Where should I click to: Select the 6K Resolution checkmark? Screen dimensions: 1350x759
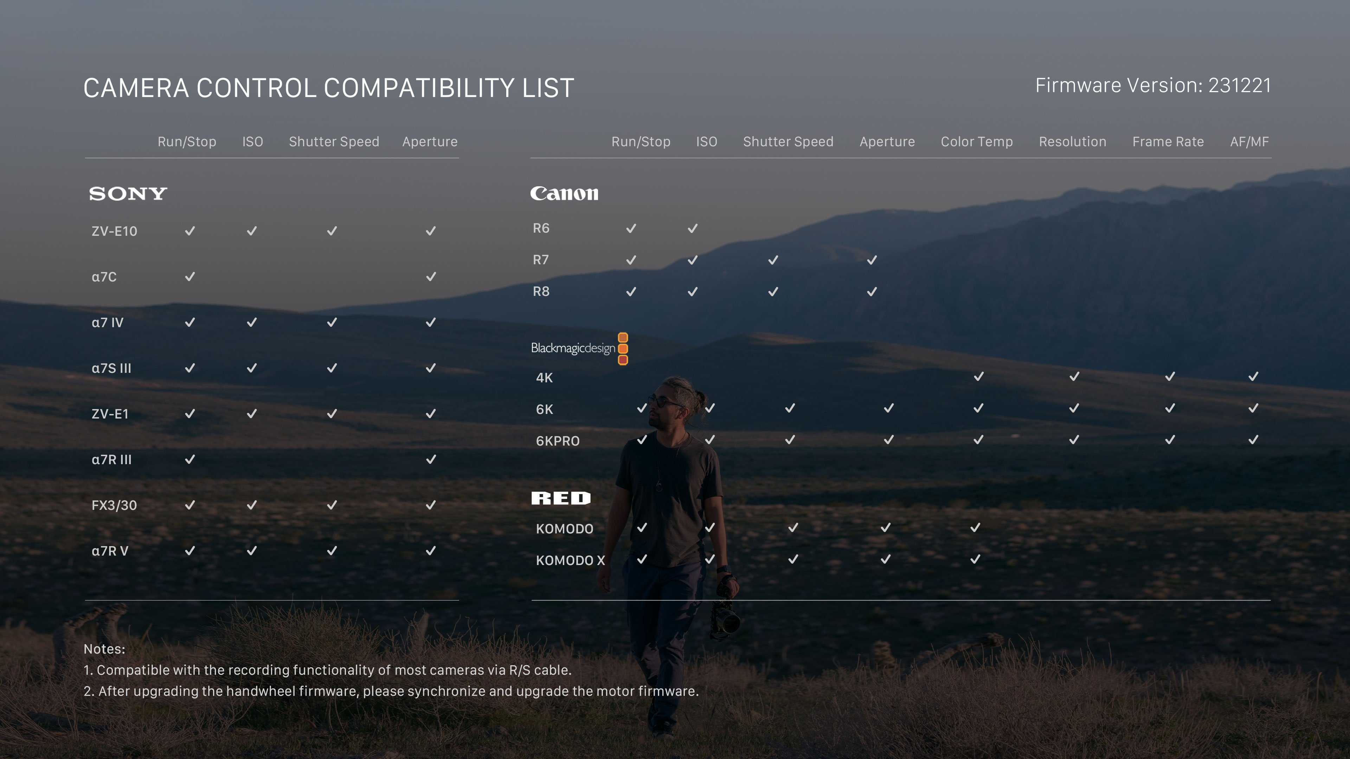pyautogui.click(x=1074, y=408)
